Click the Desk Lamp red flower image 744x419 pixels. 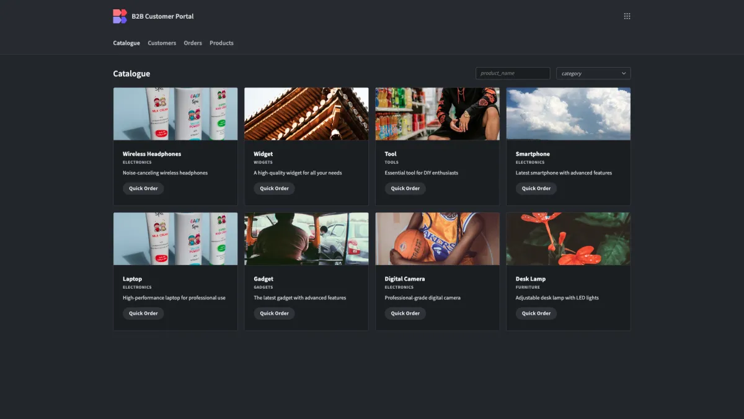pyautogui.click(x=569, y=239)
